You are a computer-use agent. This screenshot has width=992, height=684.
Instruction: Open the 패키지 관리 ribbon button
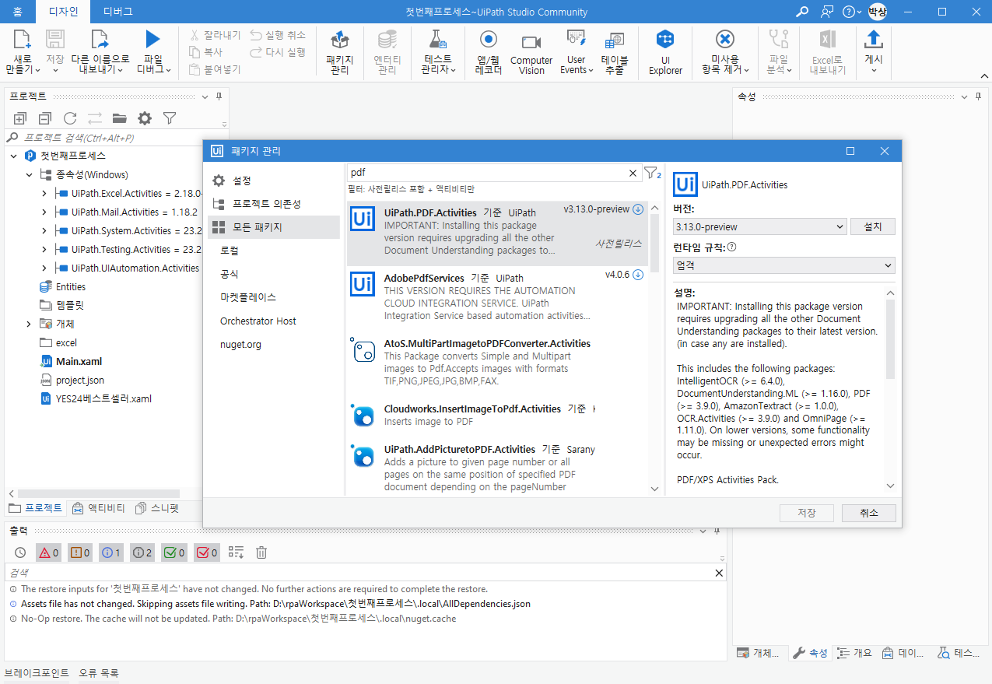(x=339, y=52)
